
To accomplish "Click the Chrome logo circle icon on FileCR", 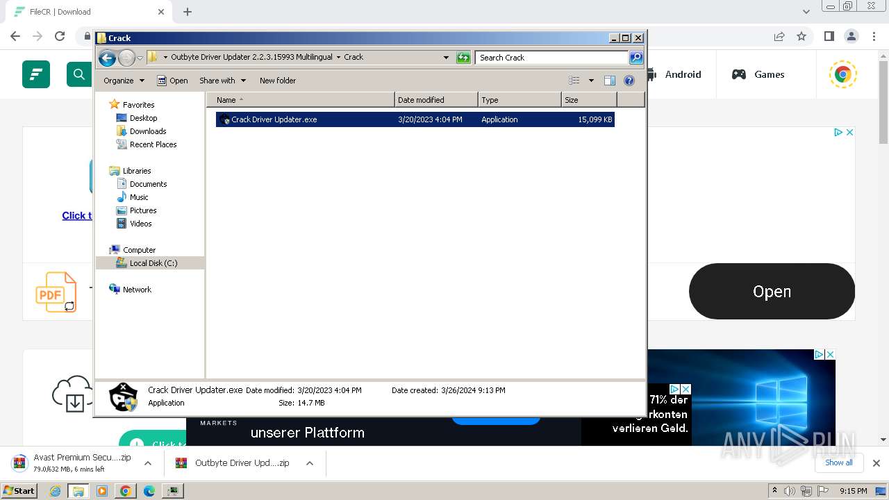I will pos(843,74).
